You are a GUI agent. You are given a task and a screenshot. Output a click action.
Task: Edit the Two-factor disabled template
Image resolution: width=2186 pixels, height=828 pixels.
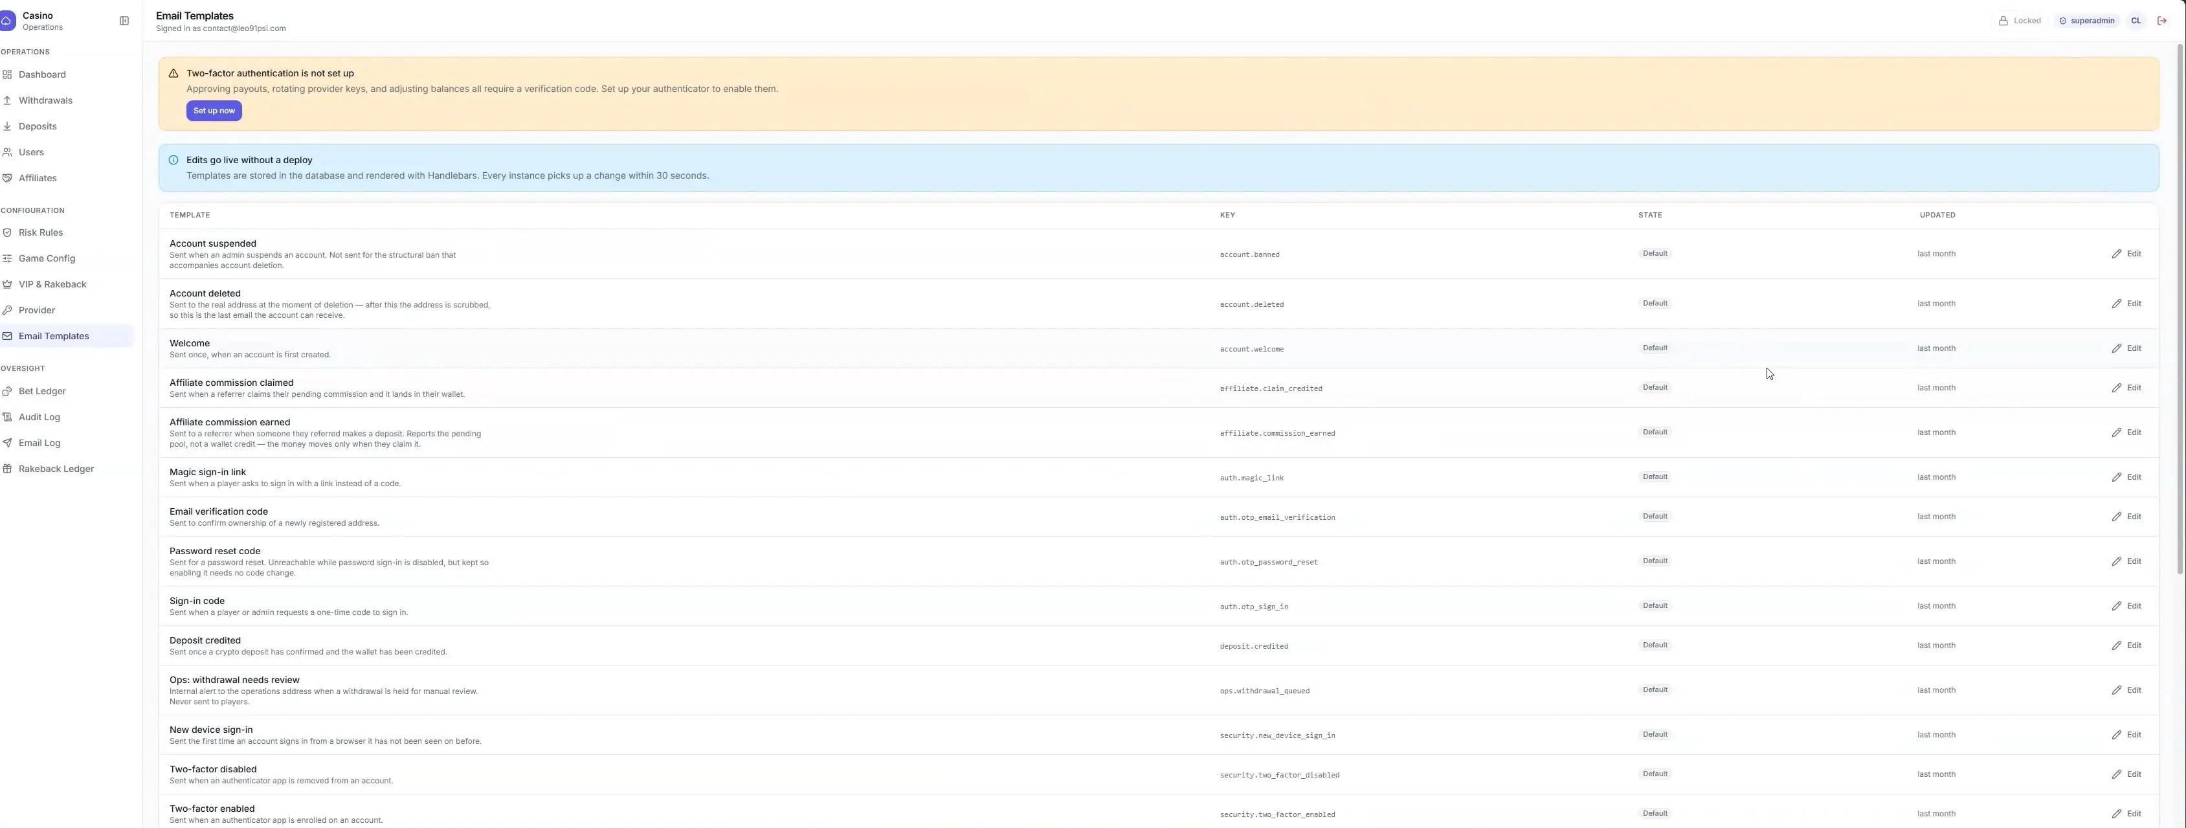(x=2126, y=774)
